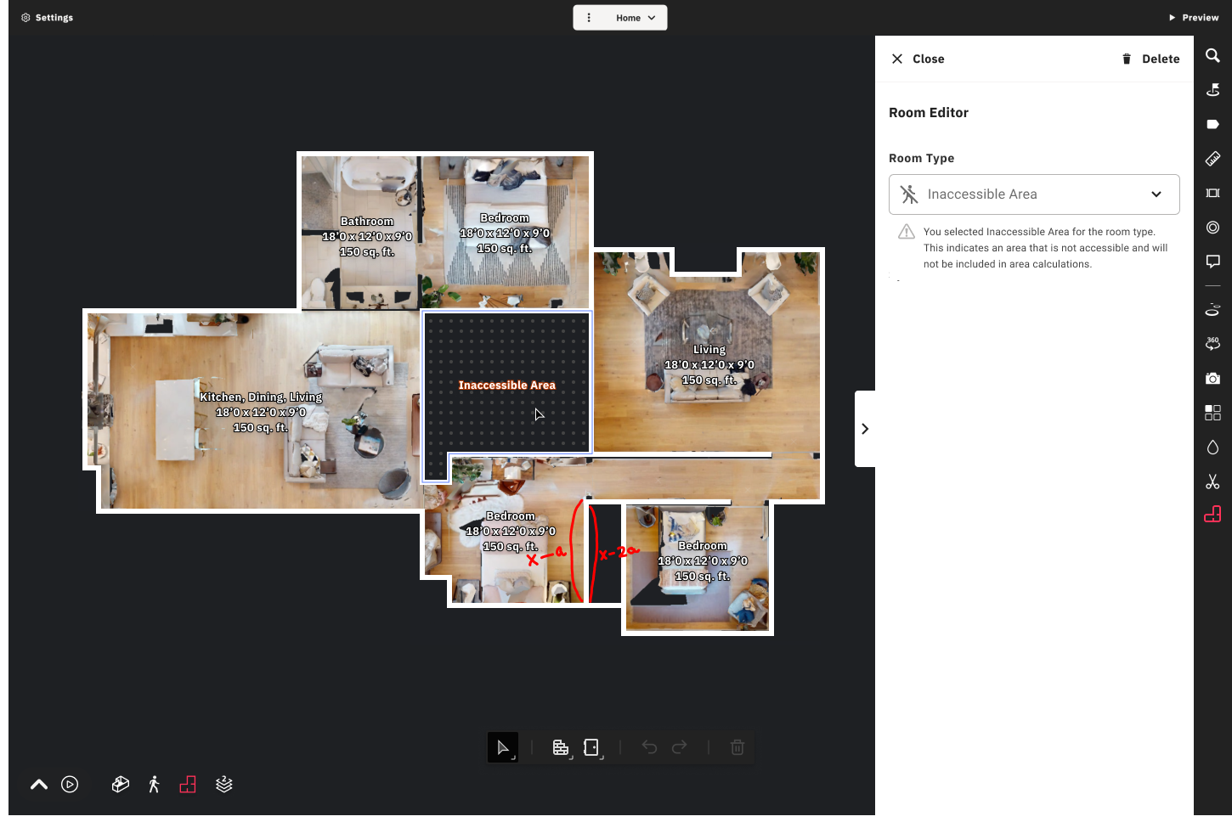Click the Preview button
This screenshot has width=1232, height=822.
(x=1194, y=18)
